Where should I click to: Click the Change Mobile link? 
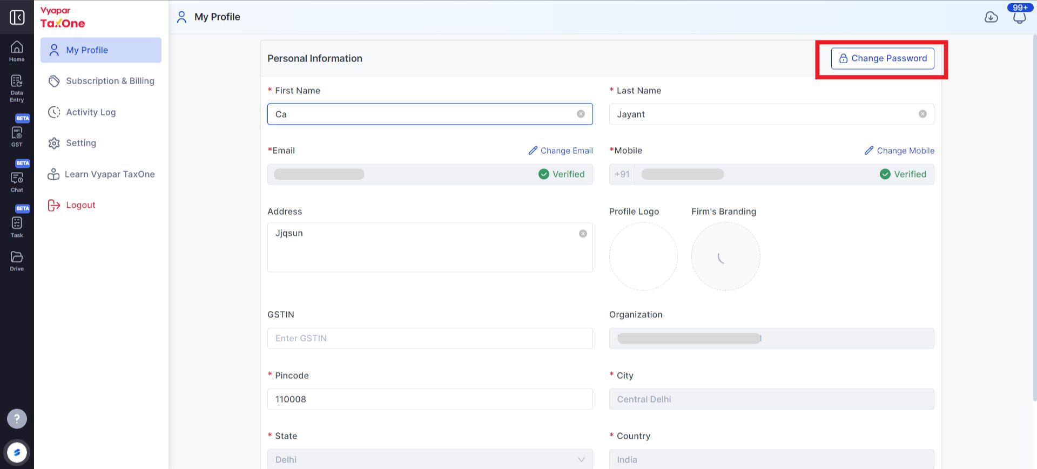coord(899,151)
